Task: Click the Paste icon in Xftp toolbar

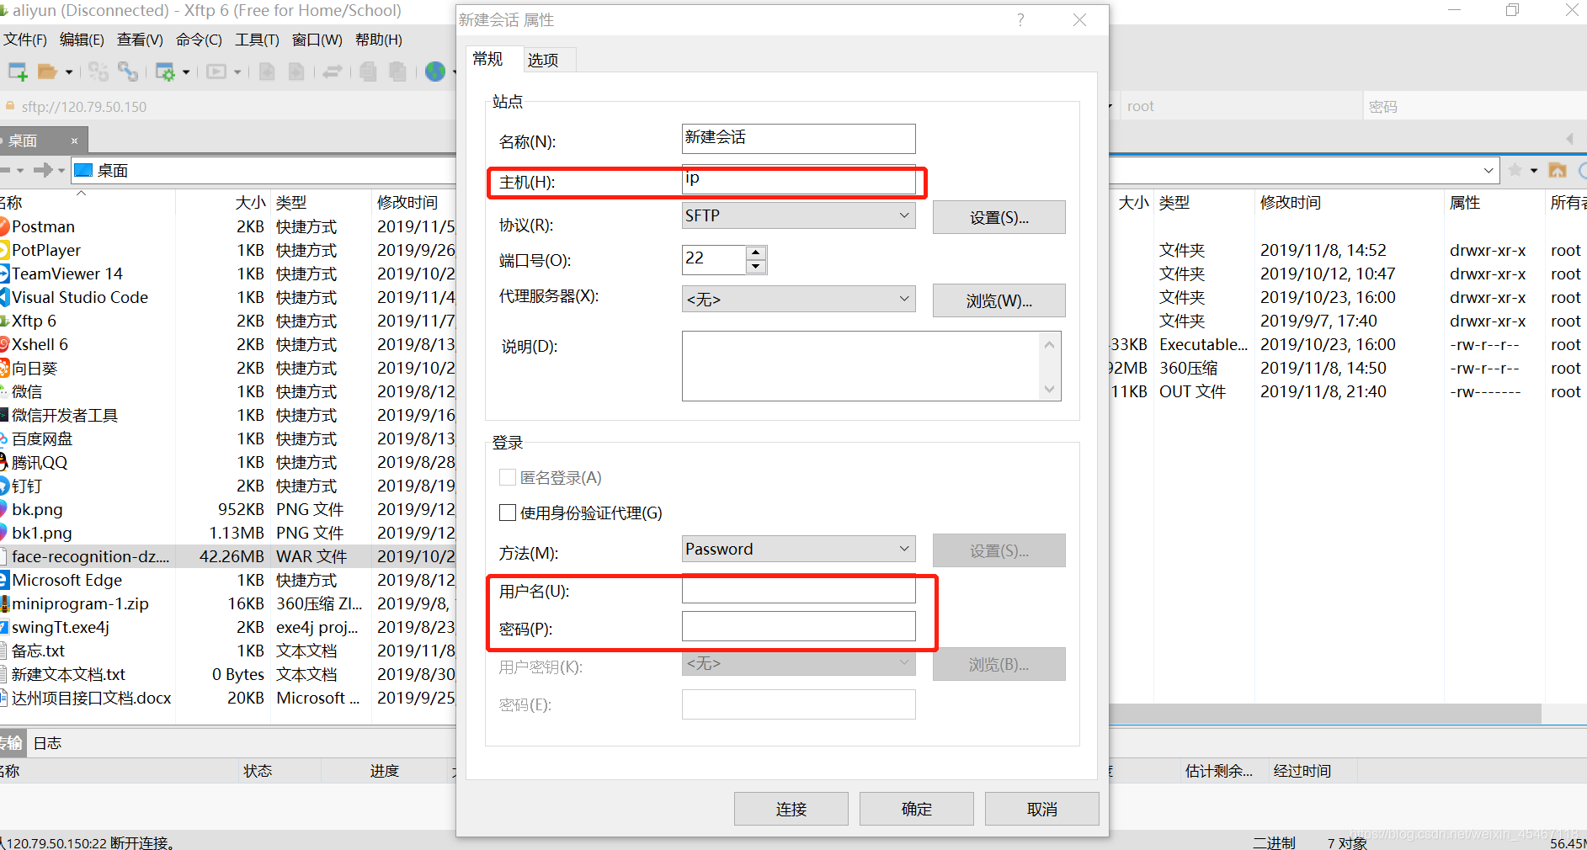Action: [397, 72]
